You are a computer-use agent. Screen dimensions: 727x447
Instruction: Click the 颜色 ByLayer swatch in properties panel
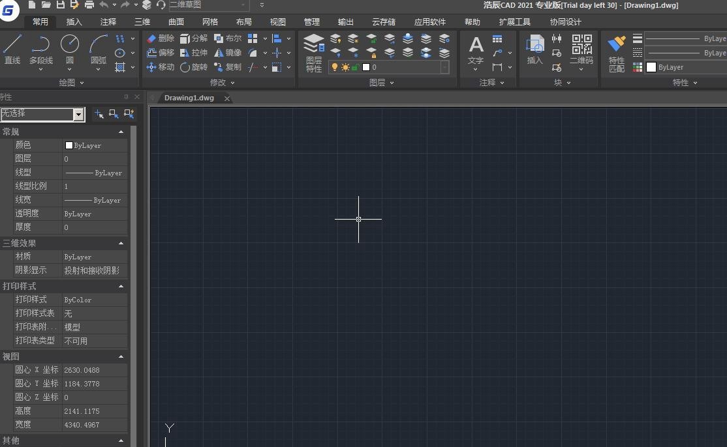pyautogui.click(x=69, y=145)
